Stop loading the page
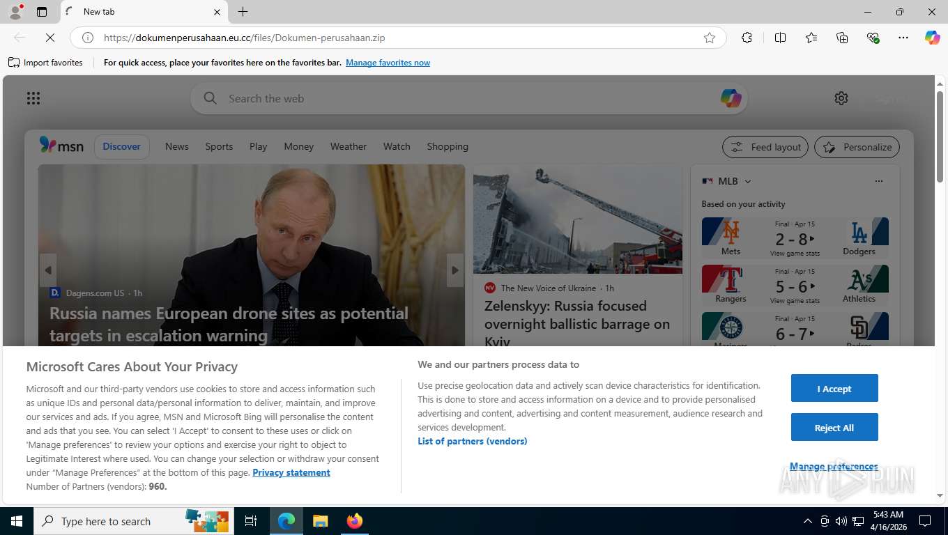Viewport: 948px width, 535px height. tap(50, 38)
